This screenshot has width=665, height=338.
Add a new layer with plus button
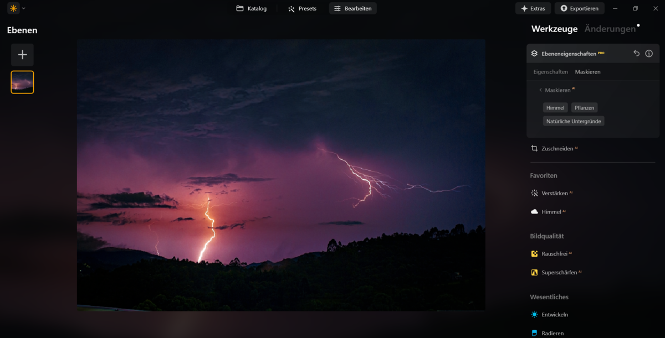(22, 55)
